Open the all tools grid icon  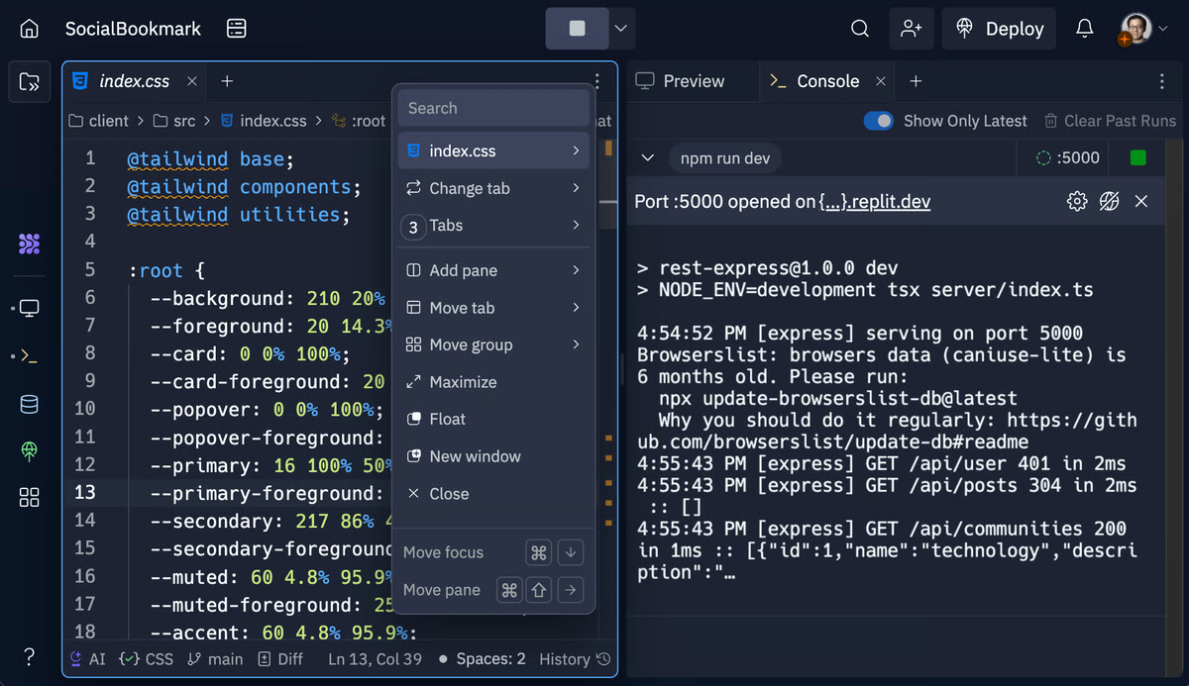click(30, 497)
